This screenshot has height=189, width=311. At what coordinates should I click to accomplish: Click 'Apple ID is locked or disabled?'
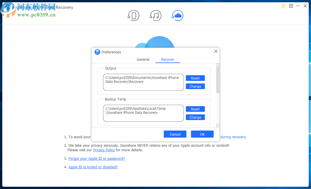tap(93, 167)
